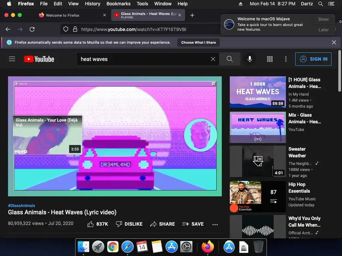Open the SHARE arrow option
Viewport: 342px width, 256px height.
pyautogui.click(x=163, y=224)
